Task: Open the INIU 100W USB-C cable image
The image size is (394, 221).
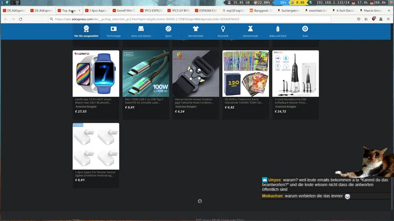Action: coord(146,74)
